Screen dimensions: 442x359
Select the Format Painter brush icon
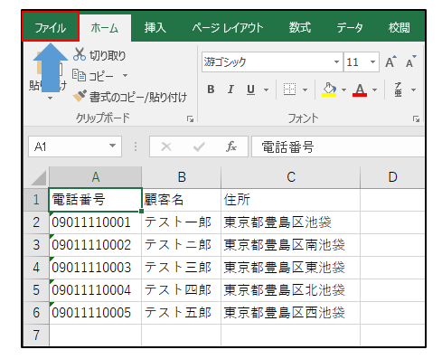[80, 96]
